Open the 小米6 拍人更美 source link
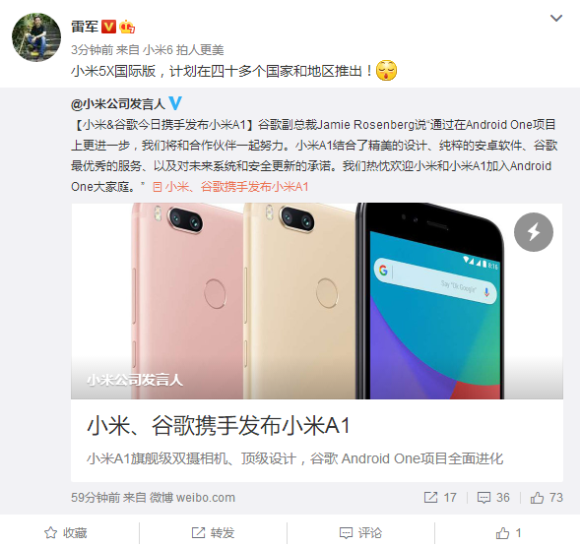This screenshot has width=580, height=546. (x=183, y=50)
